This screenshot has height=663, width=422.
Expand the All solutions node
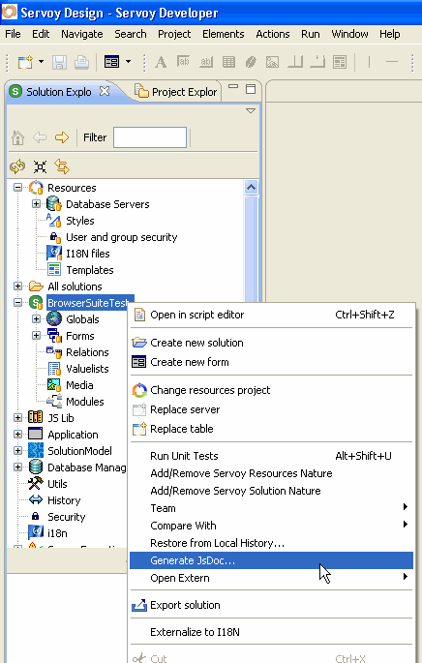click(17, 286)
